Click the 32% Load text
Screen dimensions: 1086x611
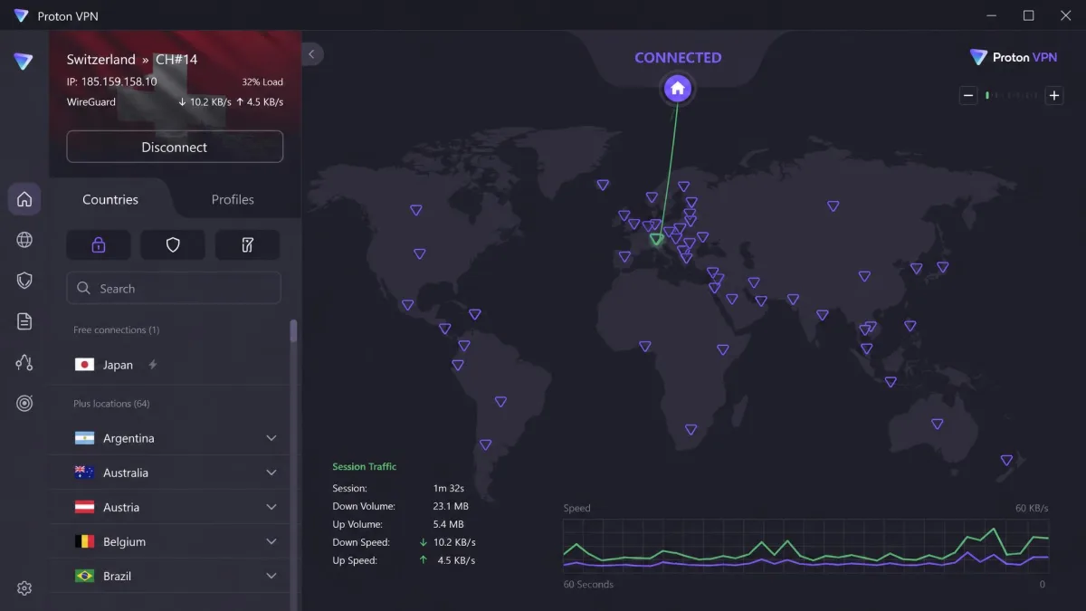pos(262,81)
